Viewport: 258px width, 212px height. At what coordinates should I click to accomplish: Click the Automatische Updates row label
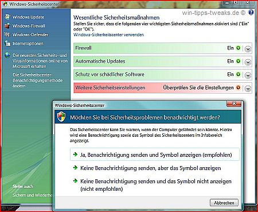tap(100, 61)
